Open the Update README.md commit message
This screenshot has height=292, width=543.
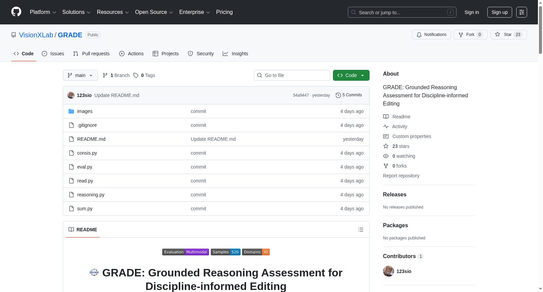(117, 95)
